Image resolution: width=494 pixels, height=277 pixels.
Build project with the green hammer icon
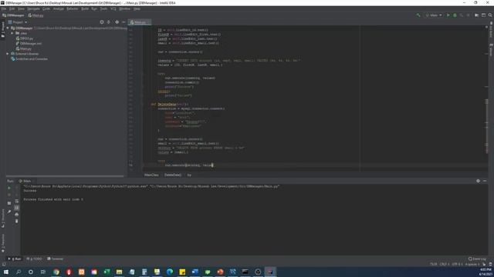pos(418,15)
